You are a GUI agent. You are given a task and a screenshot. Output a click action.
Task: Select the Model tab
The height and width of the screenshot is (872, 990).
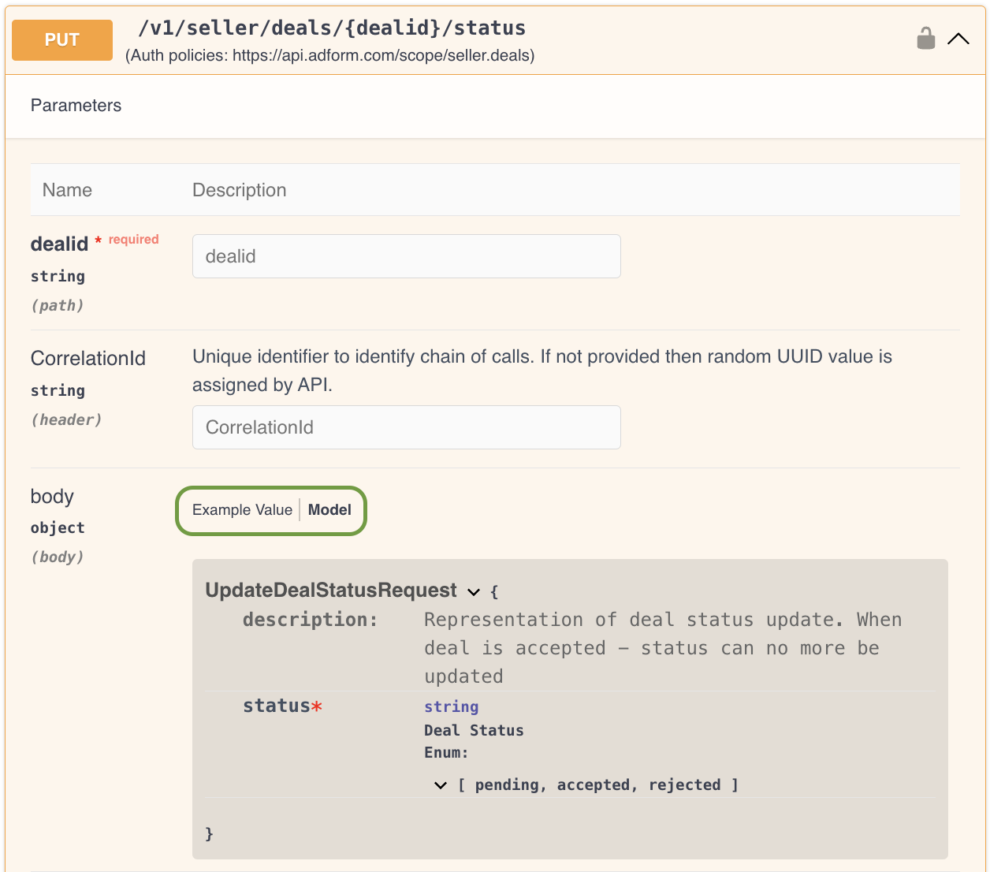329,510
